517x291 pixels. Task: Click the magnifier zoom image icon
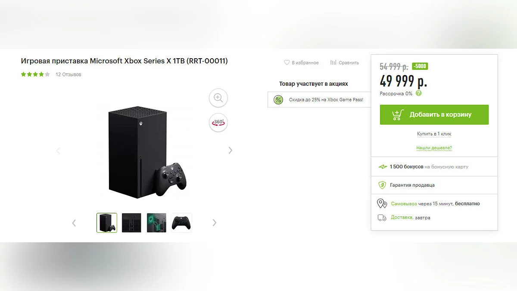pyautogui.click(x=218, y=98)
